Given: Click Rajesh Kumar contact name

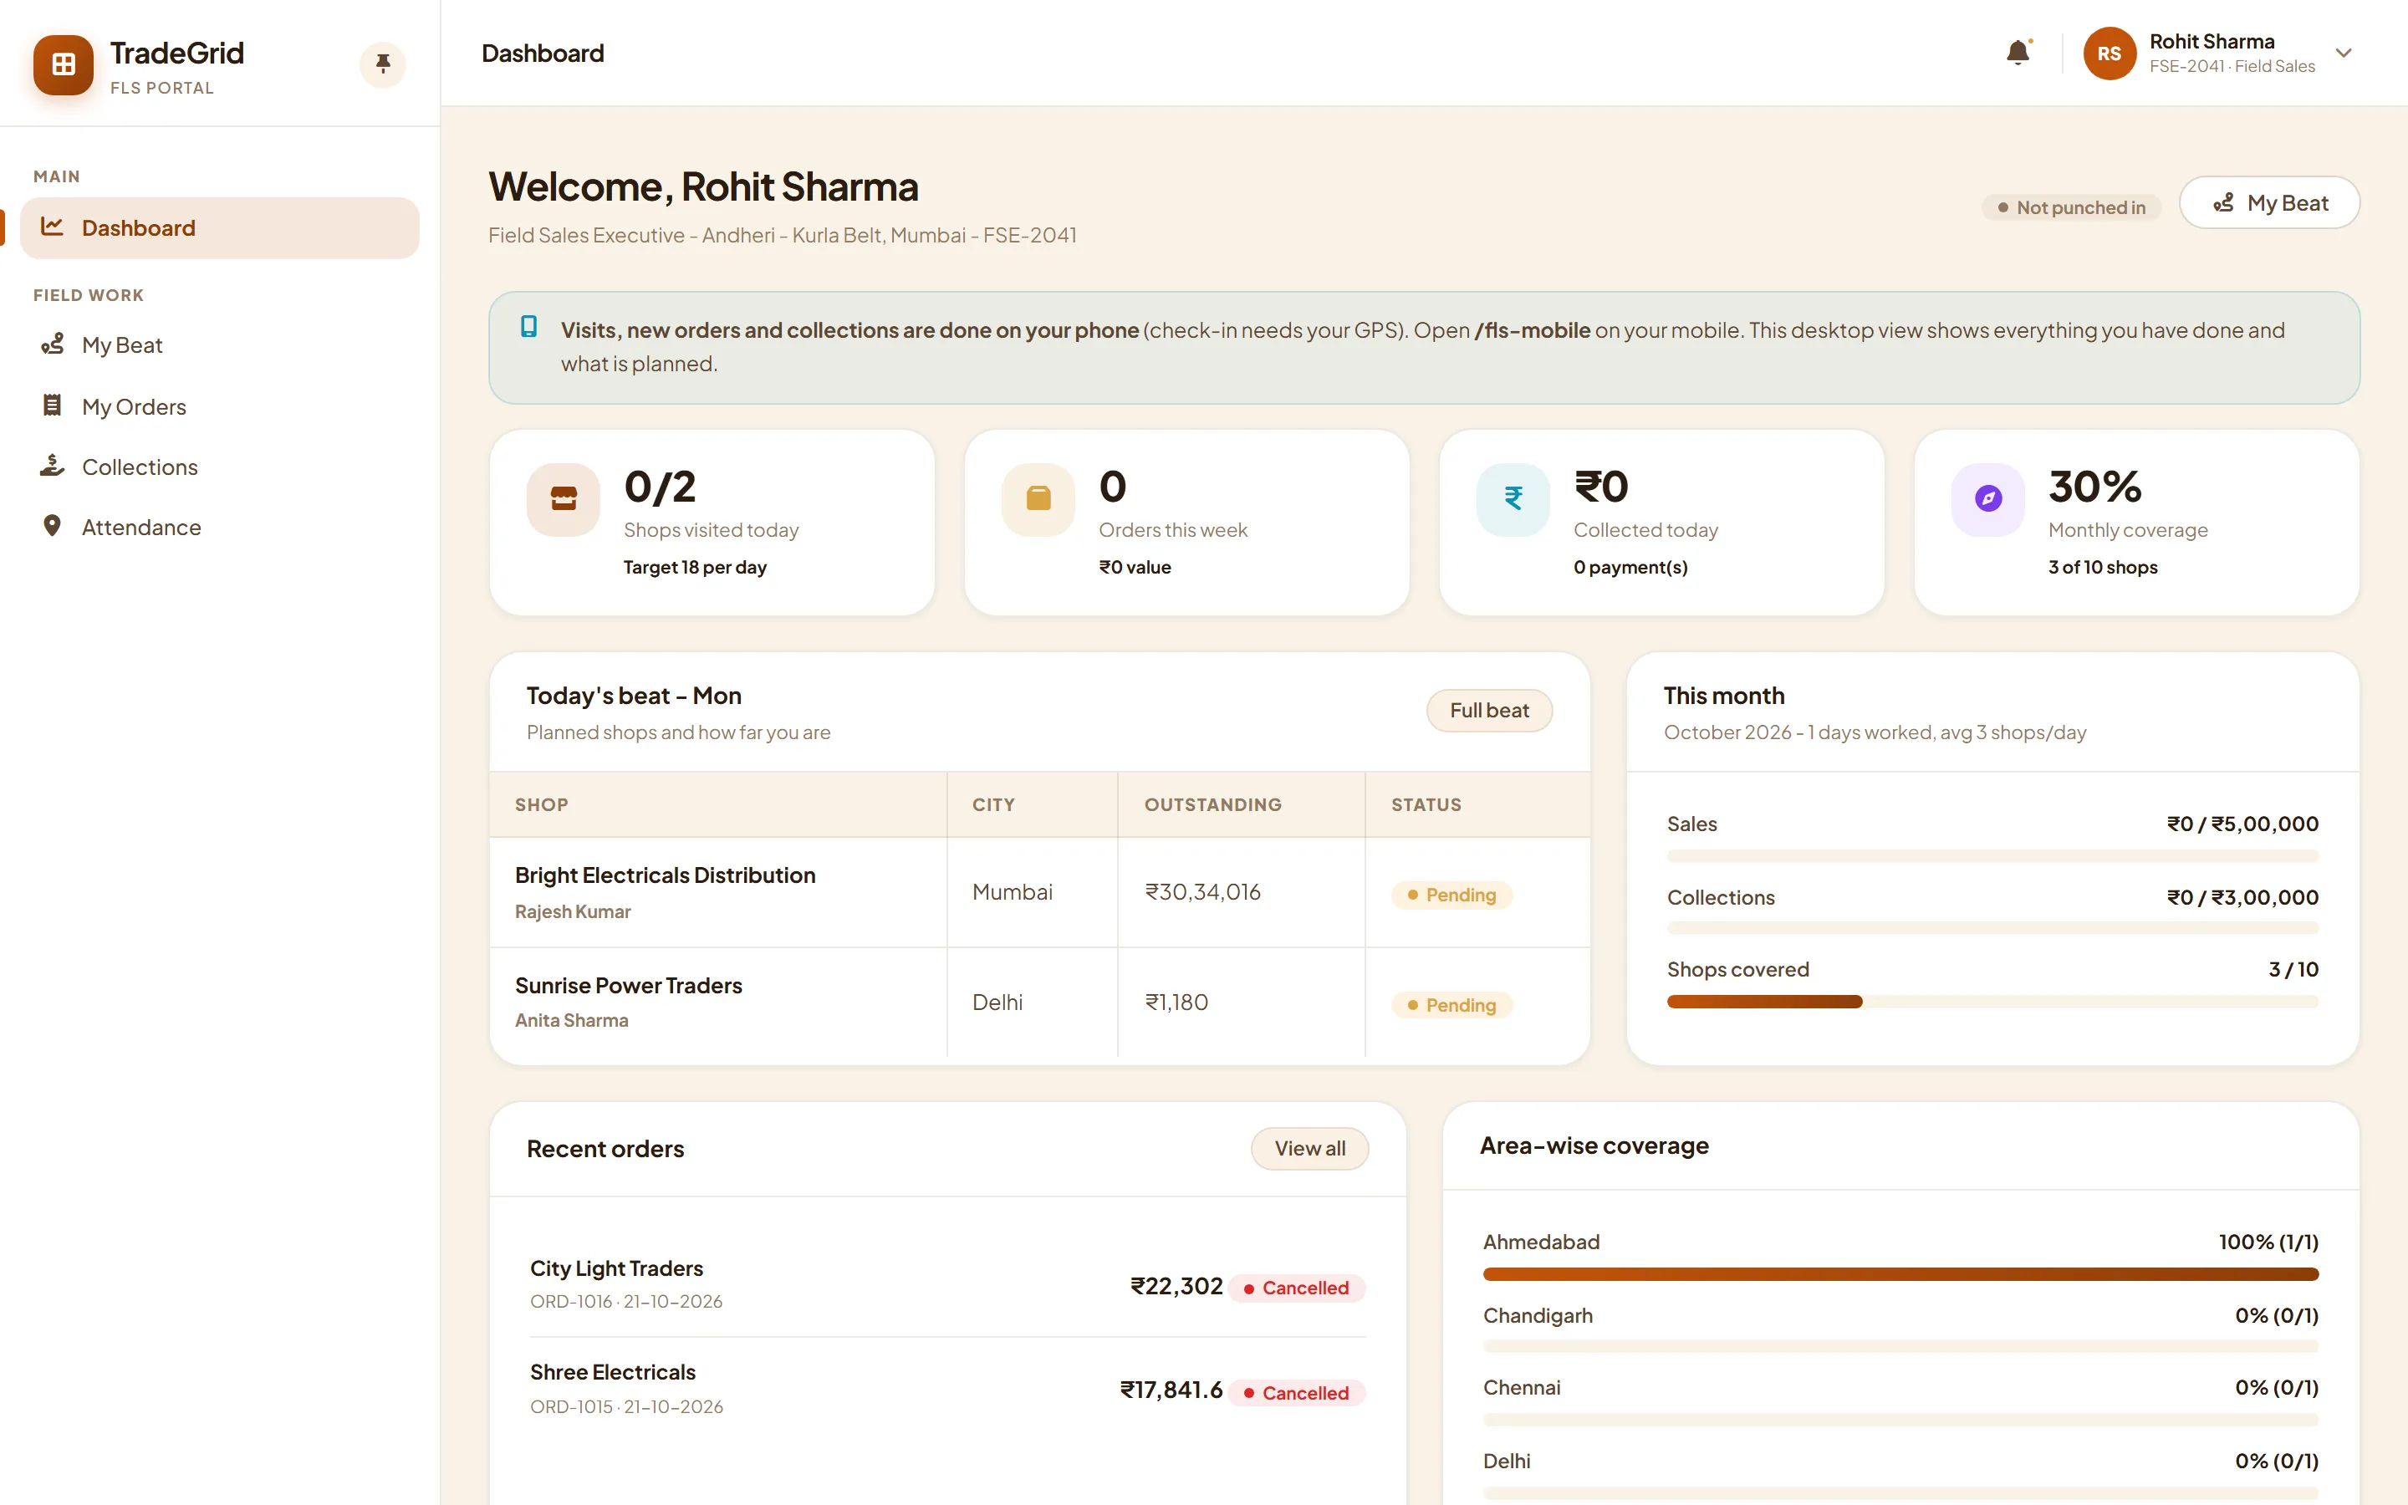Looking at the screenshot, I should (x=572, y=911).
